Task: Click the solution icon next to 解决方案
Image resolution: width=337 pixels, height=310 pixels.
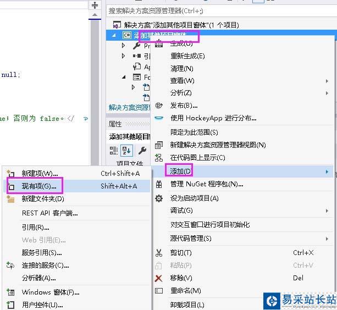Action: tap(117, 25)
